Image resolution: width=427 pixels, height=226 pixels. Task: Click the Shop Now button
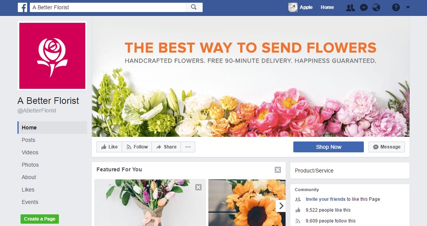click(329, 147)
